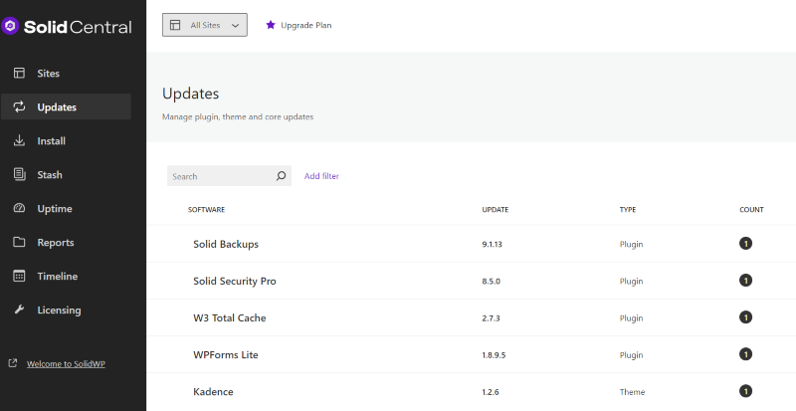The width and height of the screenshot is (796, 411).
Task: Click the Solid Central wordmark
Action: coord(78,27)
